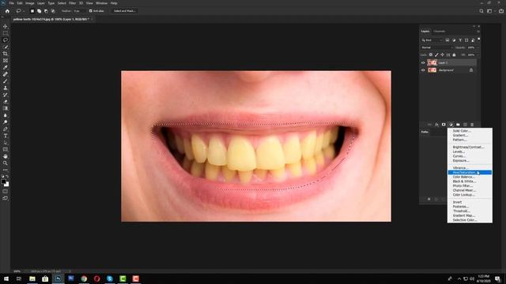Toggle the Anti-alias checkbox

(91, 11)
